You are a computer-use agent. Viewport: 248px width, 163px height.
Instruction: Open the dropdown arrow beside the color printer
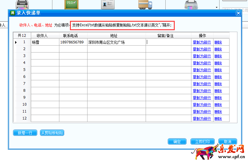click(217, 7)
